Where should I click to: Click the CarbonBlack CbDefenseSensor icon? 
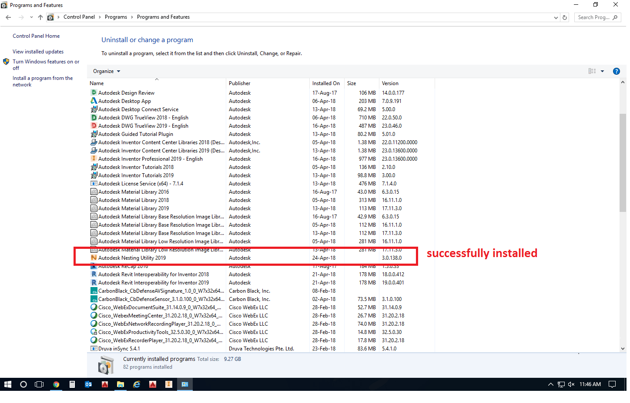pos(94,299)
